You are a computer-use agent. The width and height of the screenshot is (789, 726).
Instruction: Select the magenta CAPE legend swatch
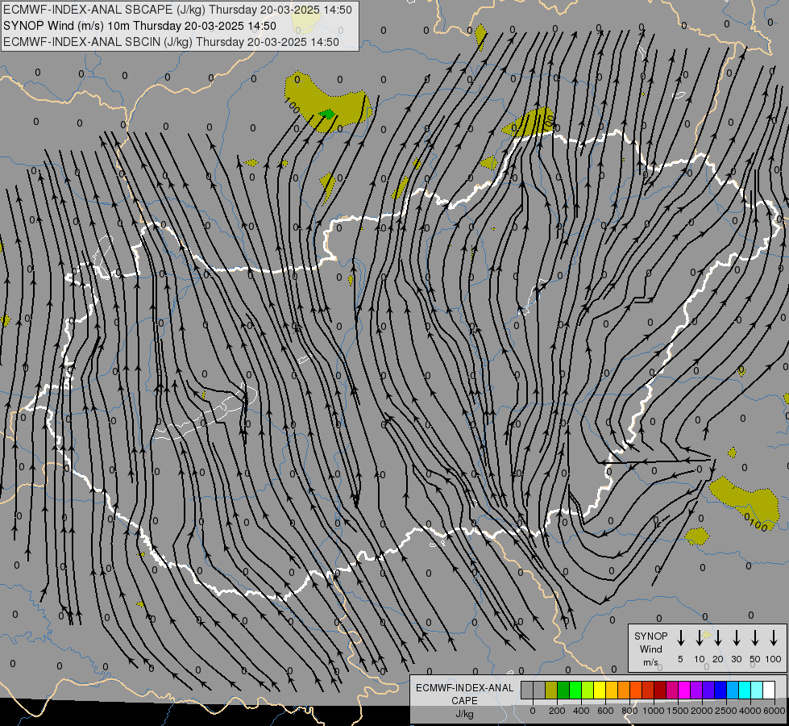coord(684,690)
